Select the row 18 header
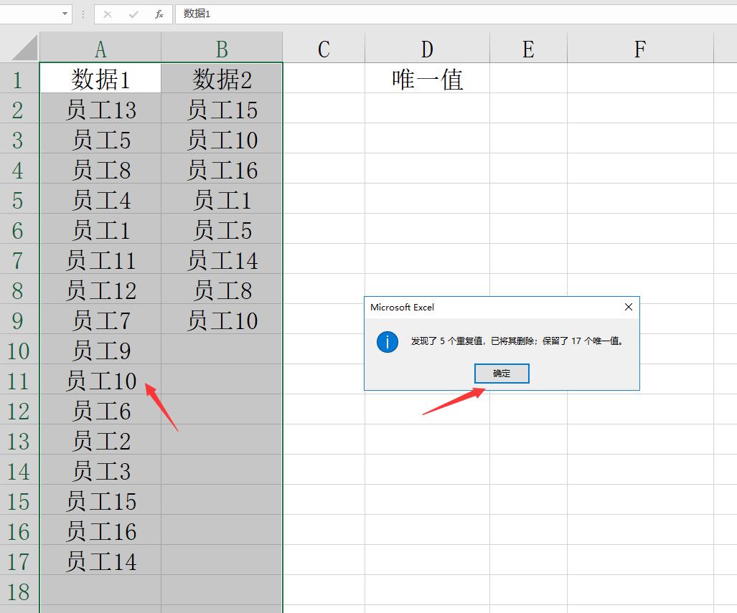 click(19, 591)
